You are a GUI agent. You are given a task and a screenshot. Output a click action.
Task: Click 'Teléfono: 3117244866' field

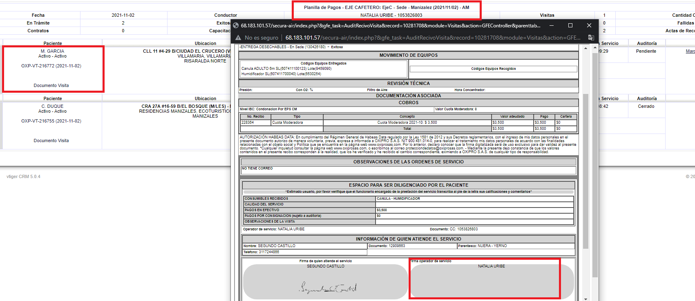click(305, 252)
